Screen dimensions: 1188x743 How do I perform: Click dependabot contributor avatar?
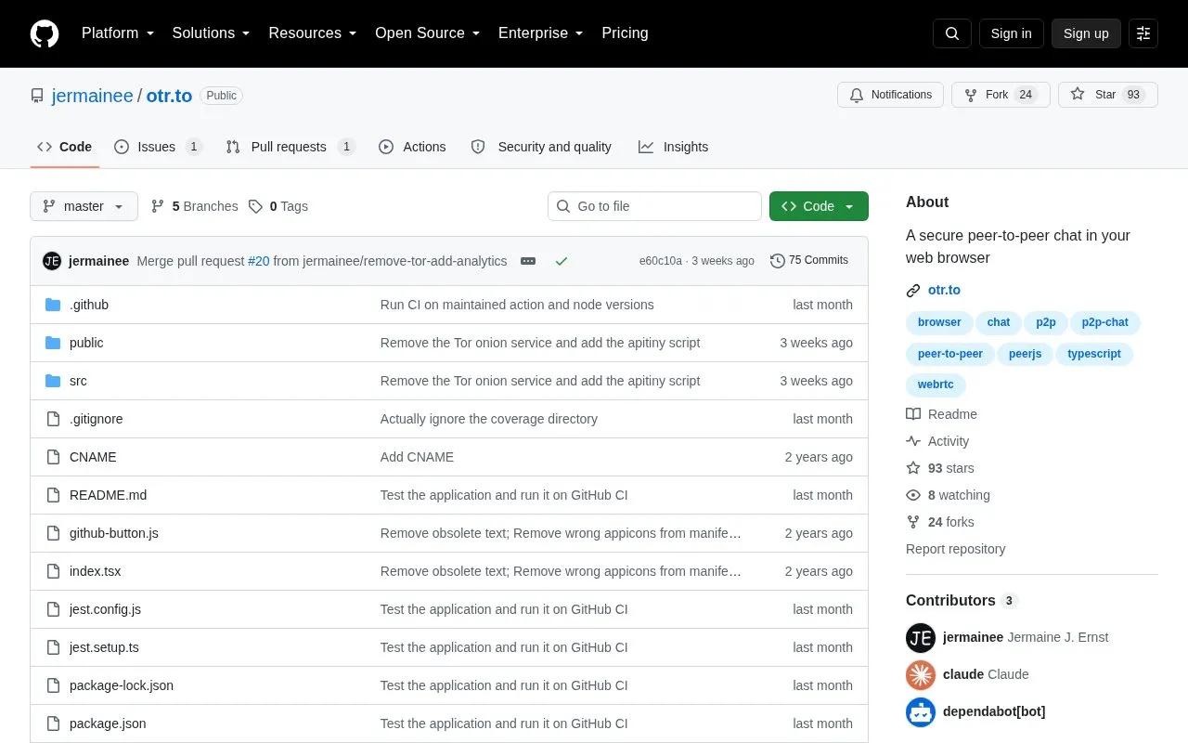(921, 711)
